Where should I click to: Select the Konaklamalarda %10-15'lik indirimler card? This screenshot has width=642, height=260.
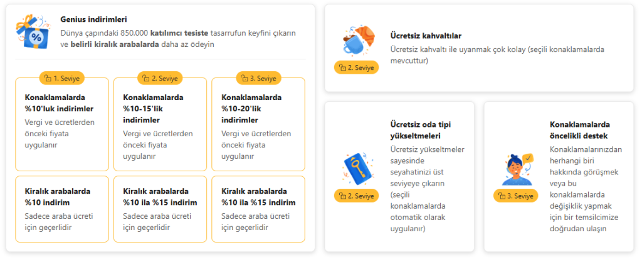160,124
